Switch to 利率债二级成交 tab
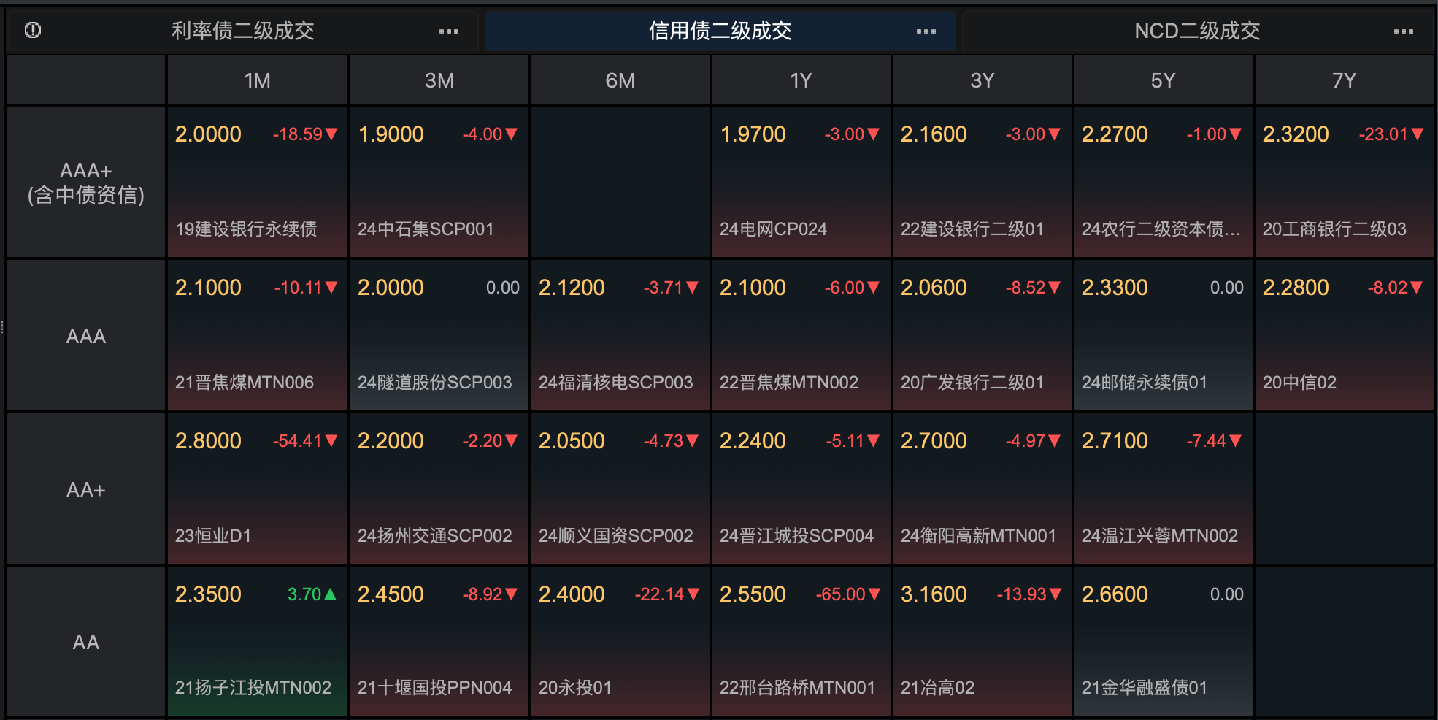 [243, 31]
